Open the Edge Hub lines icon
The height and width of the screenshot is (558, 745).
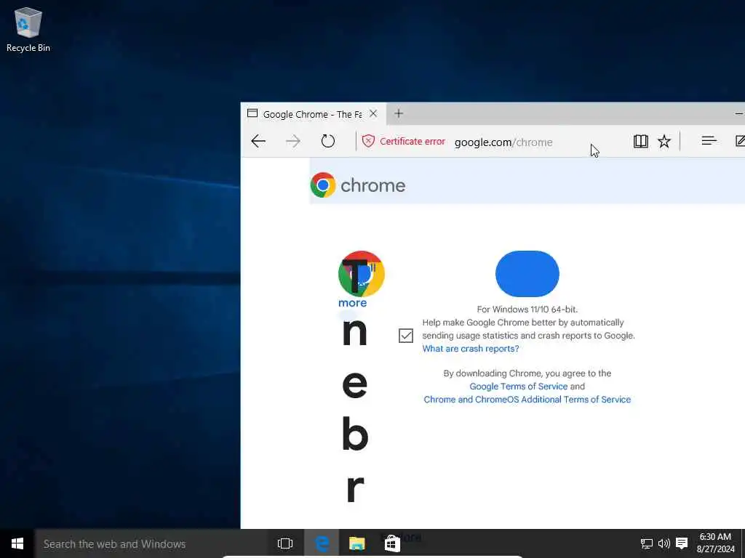[709, 140]
